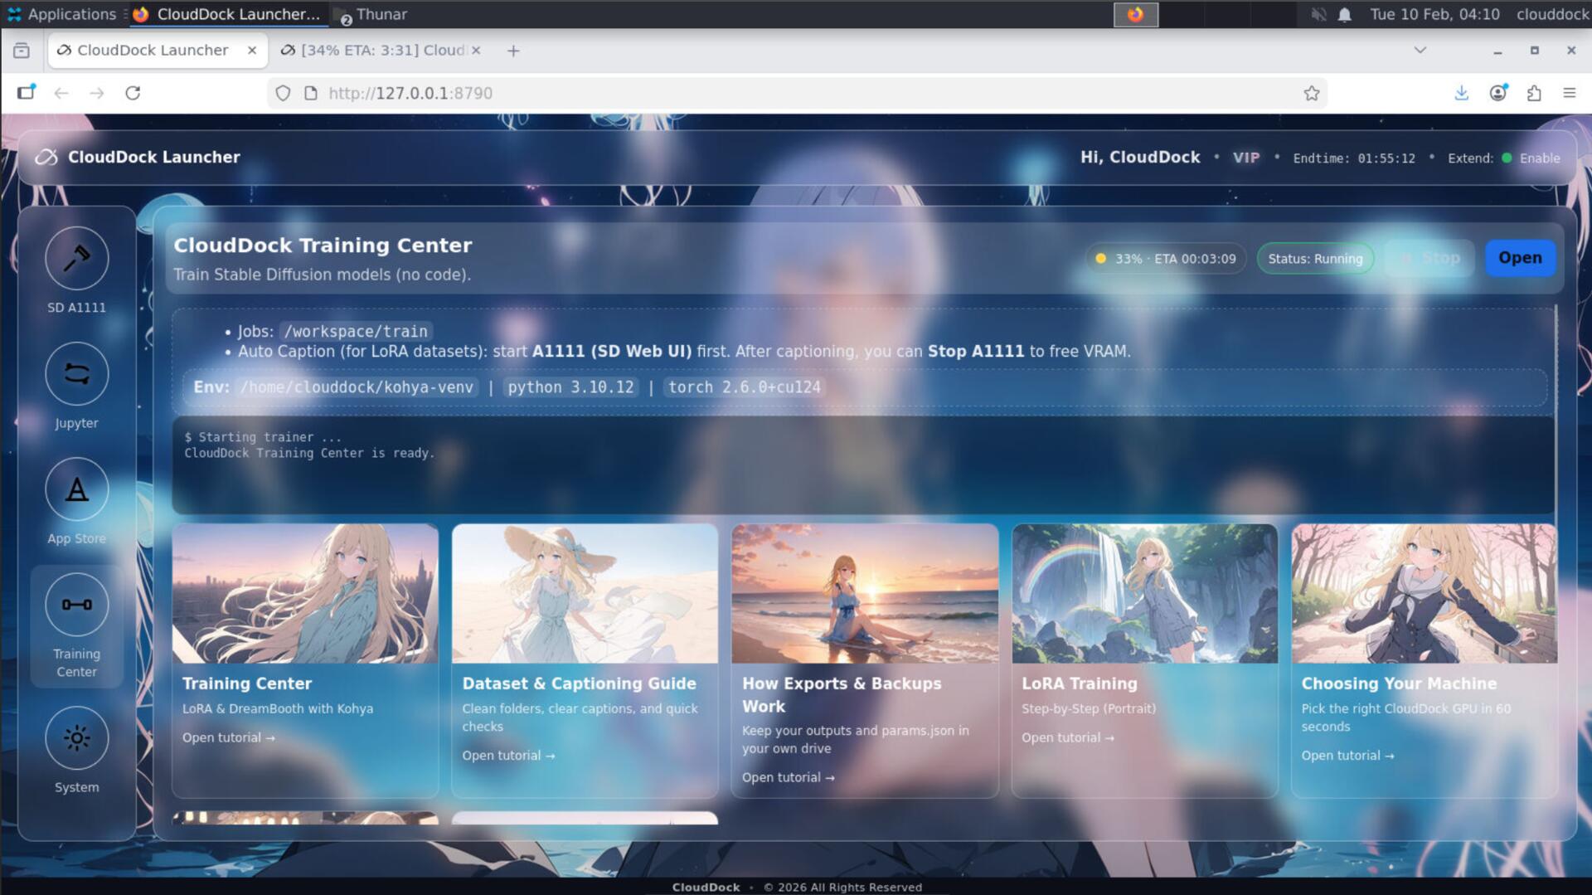
Task: Open the Applications menu
Action: pos(62,14)
